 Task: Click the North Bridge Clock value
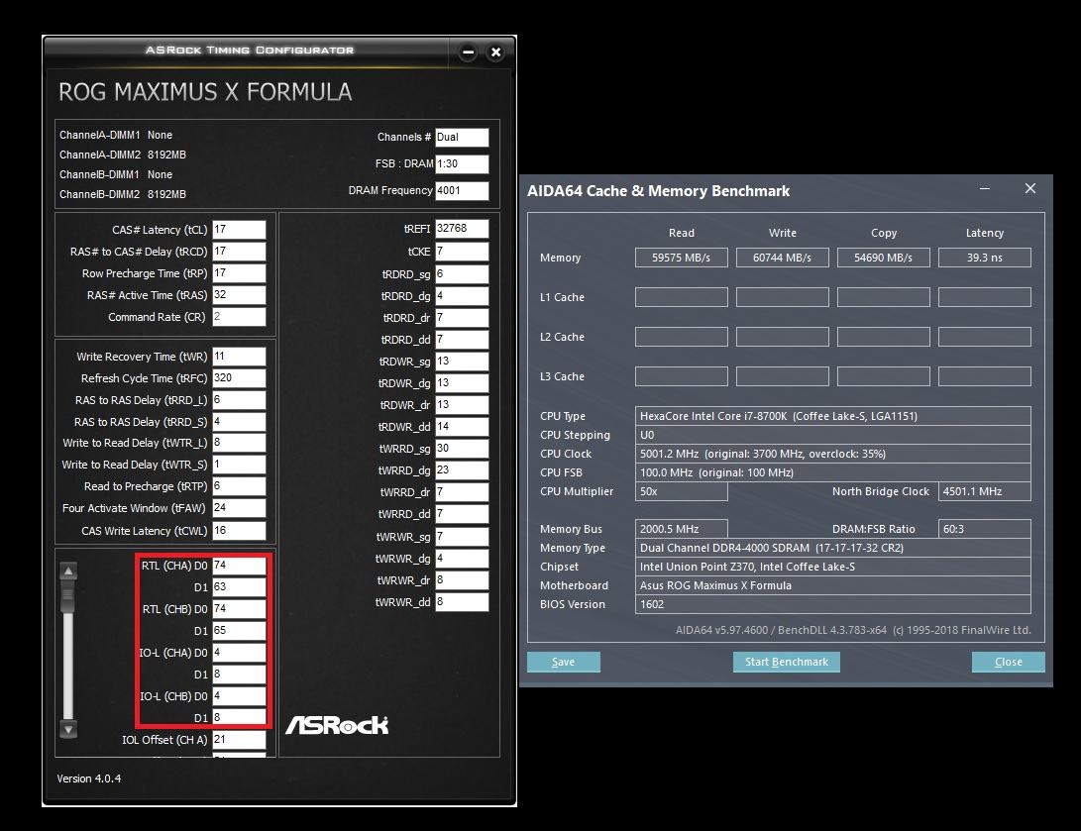(x=985, y=491)
